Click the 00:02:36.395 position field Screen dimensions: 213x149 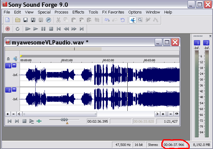click(98, 121)
